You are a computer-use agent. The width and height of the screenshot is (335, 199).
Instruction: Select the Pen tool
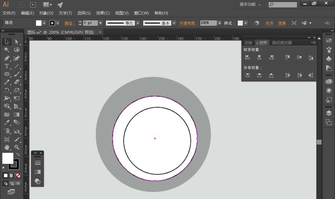[x=7, y=58]
